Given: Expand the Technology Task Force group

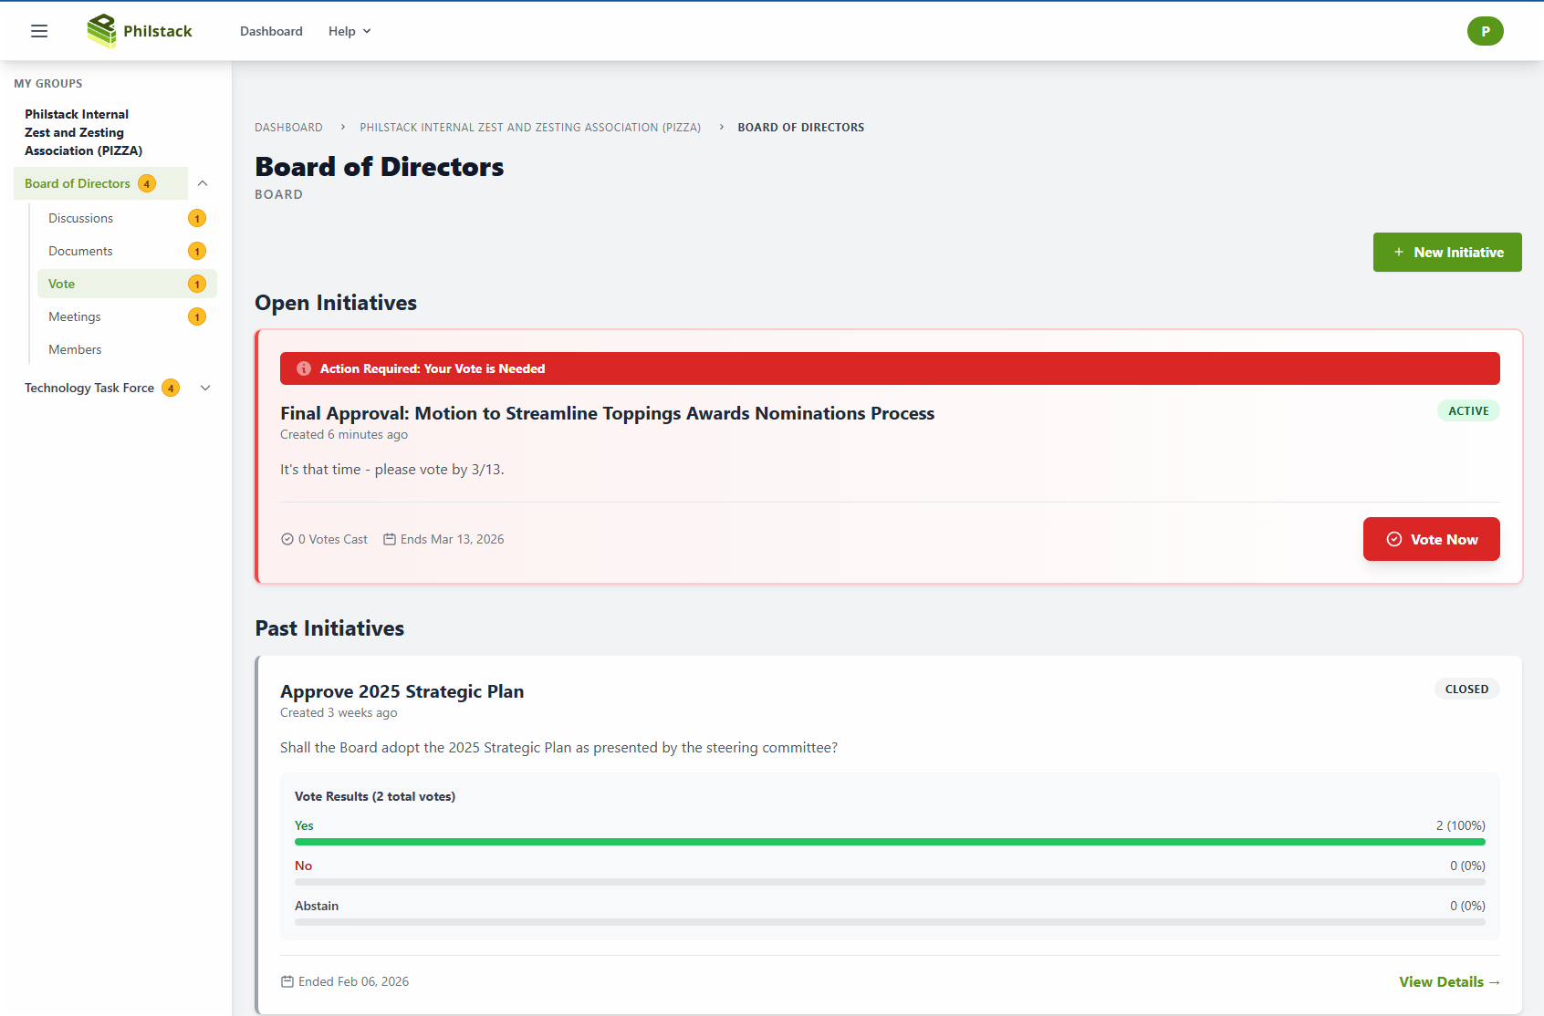Looking at the screenshot, I should pyautogui.click(x=205, y=388).
